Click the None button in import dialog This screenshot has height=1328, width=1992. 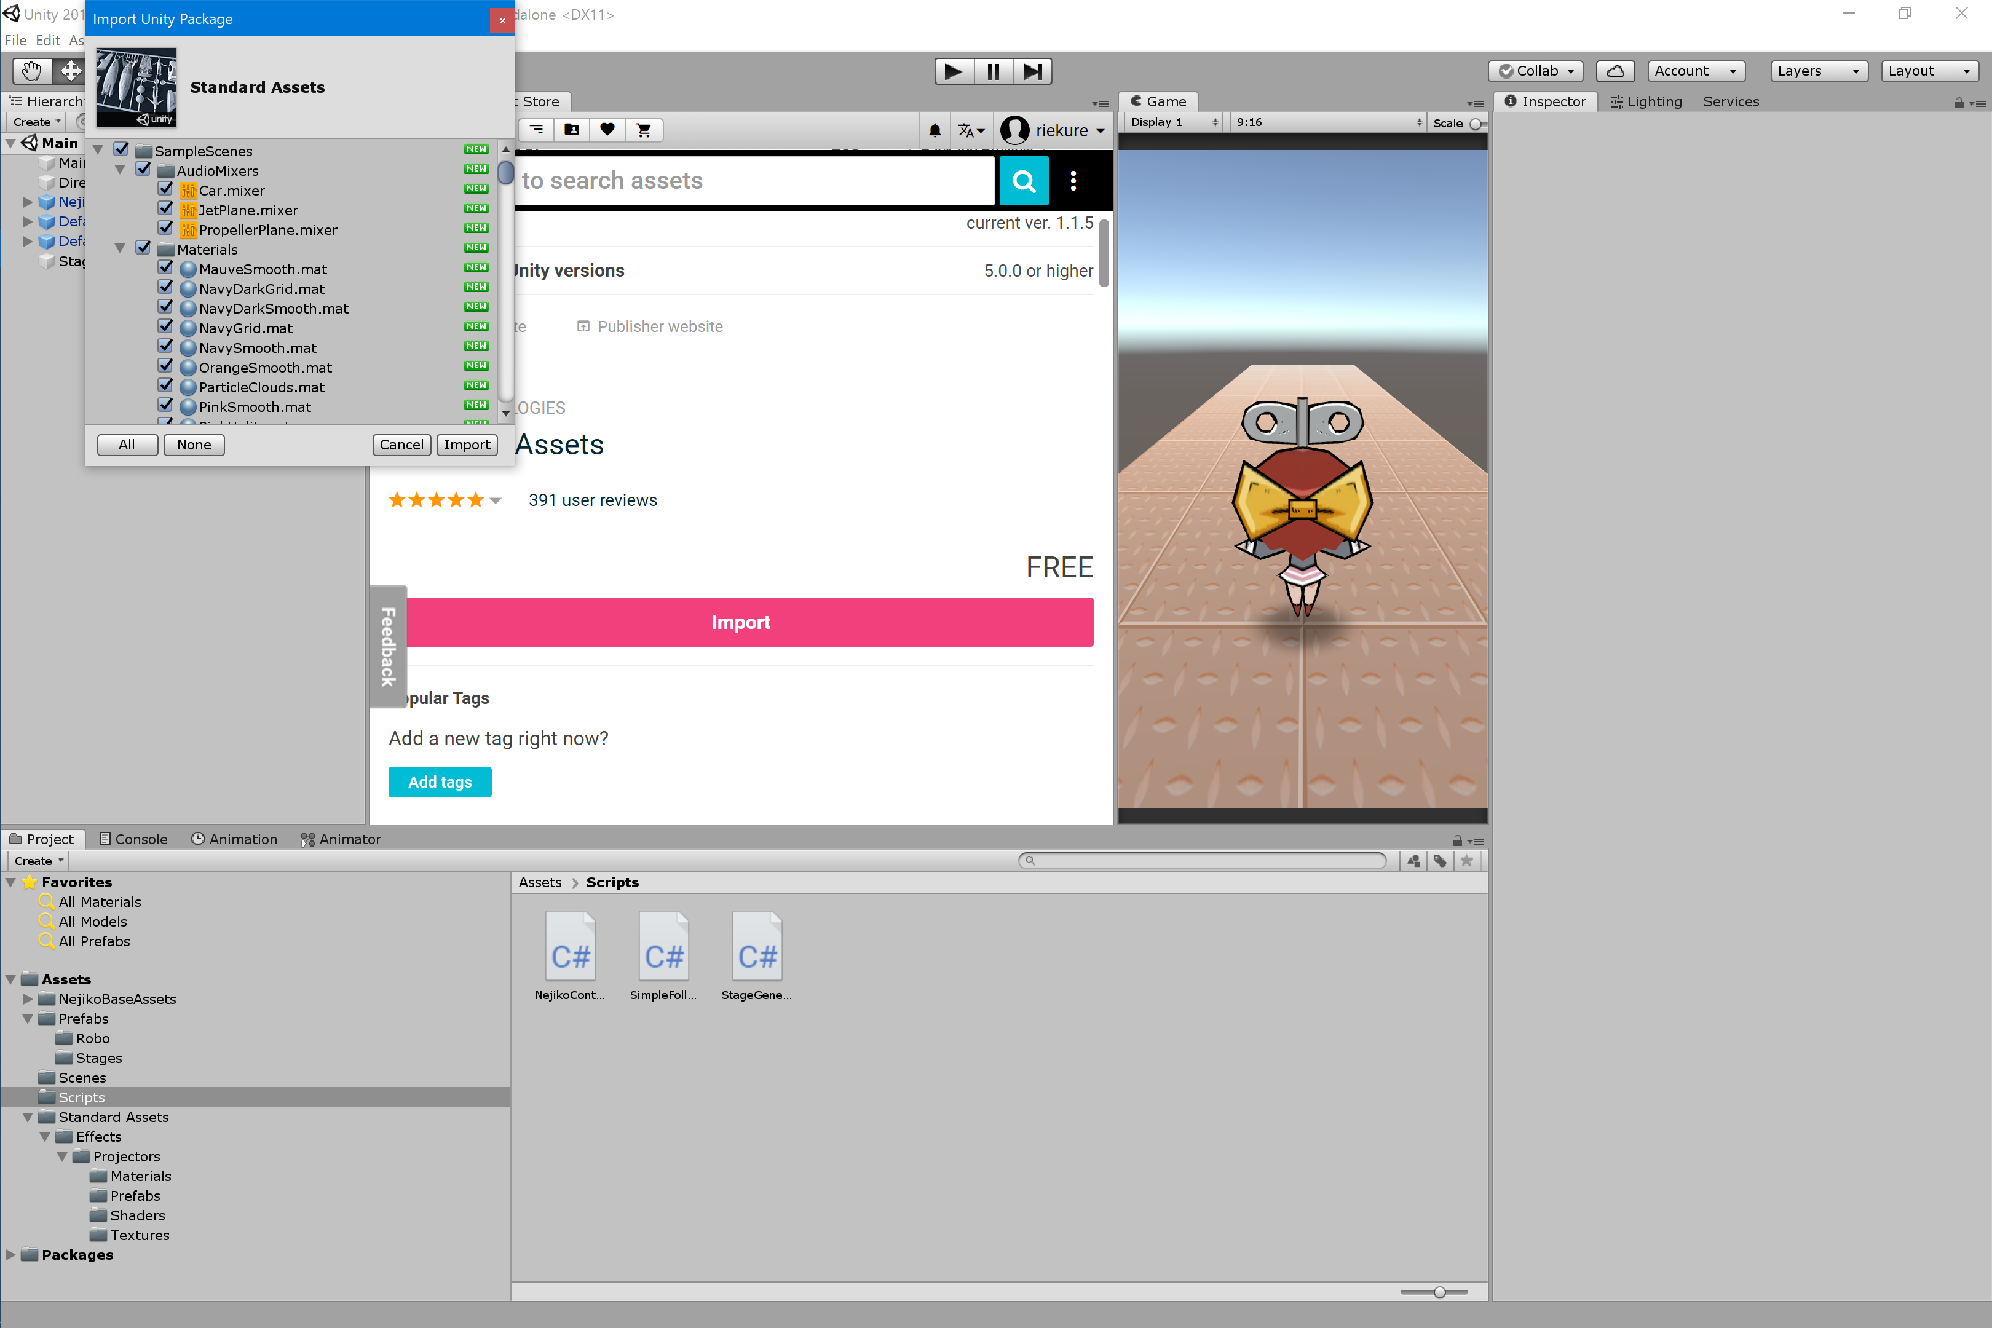[x=193, y=445]
